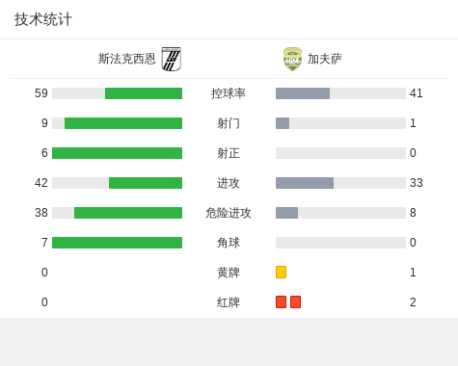
Task: Open the 斯法克西恩 team name link
Action: (x=127, y=59)
